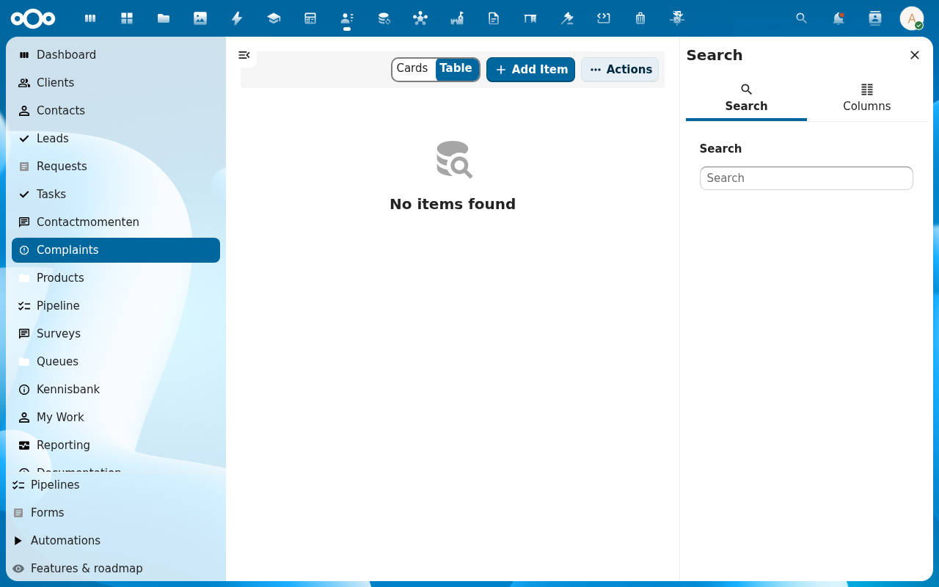Image resolution: width=939 pixels, height=587 pixels.
Task: Open the database sync app icon
Action: (x=384, y=18)
